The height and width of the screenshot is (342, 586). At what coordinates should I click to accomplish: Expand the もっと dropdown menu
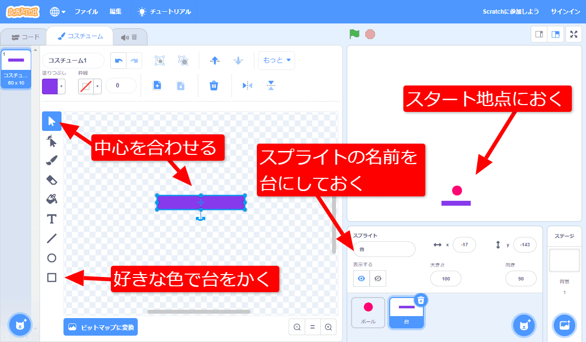click(x=276, y=60)
